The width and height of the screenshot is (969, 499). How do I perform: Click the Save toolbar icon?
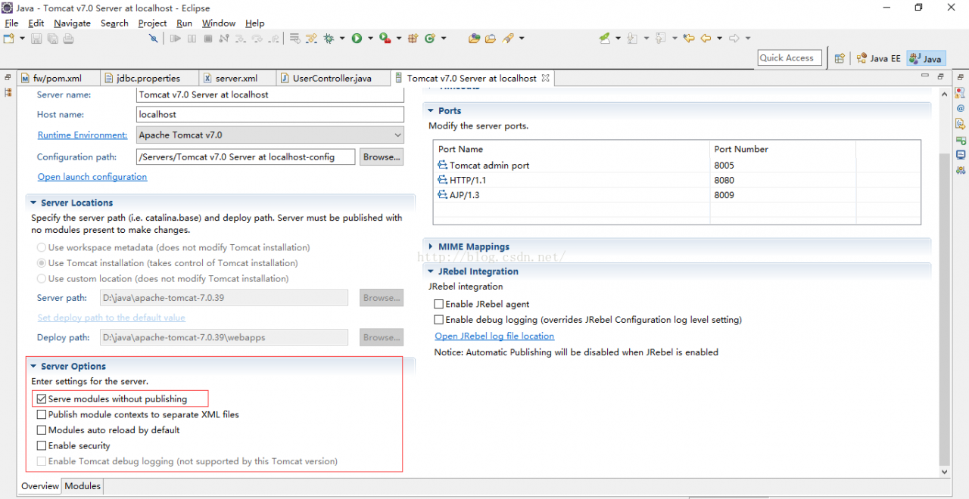[36, 38]
